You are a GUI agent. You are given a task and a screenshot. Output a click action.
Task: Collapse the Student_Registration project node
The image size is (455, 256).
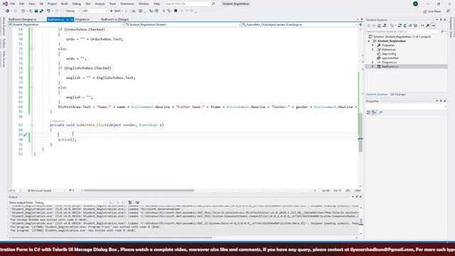[369, 41]
